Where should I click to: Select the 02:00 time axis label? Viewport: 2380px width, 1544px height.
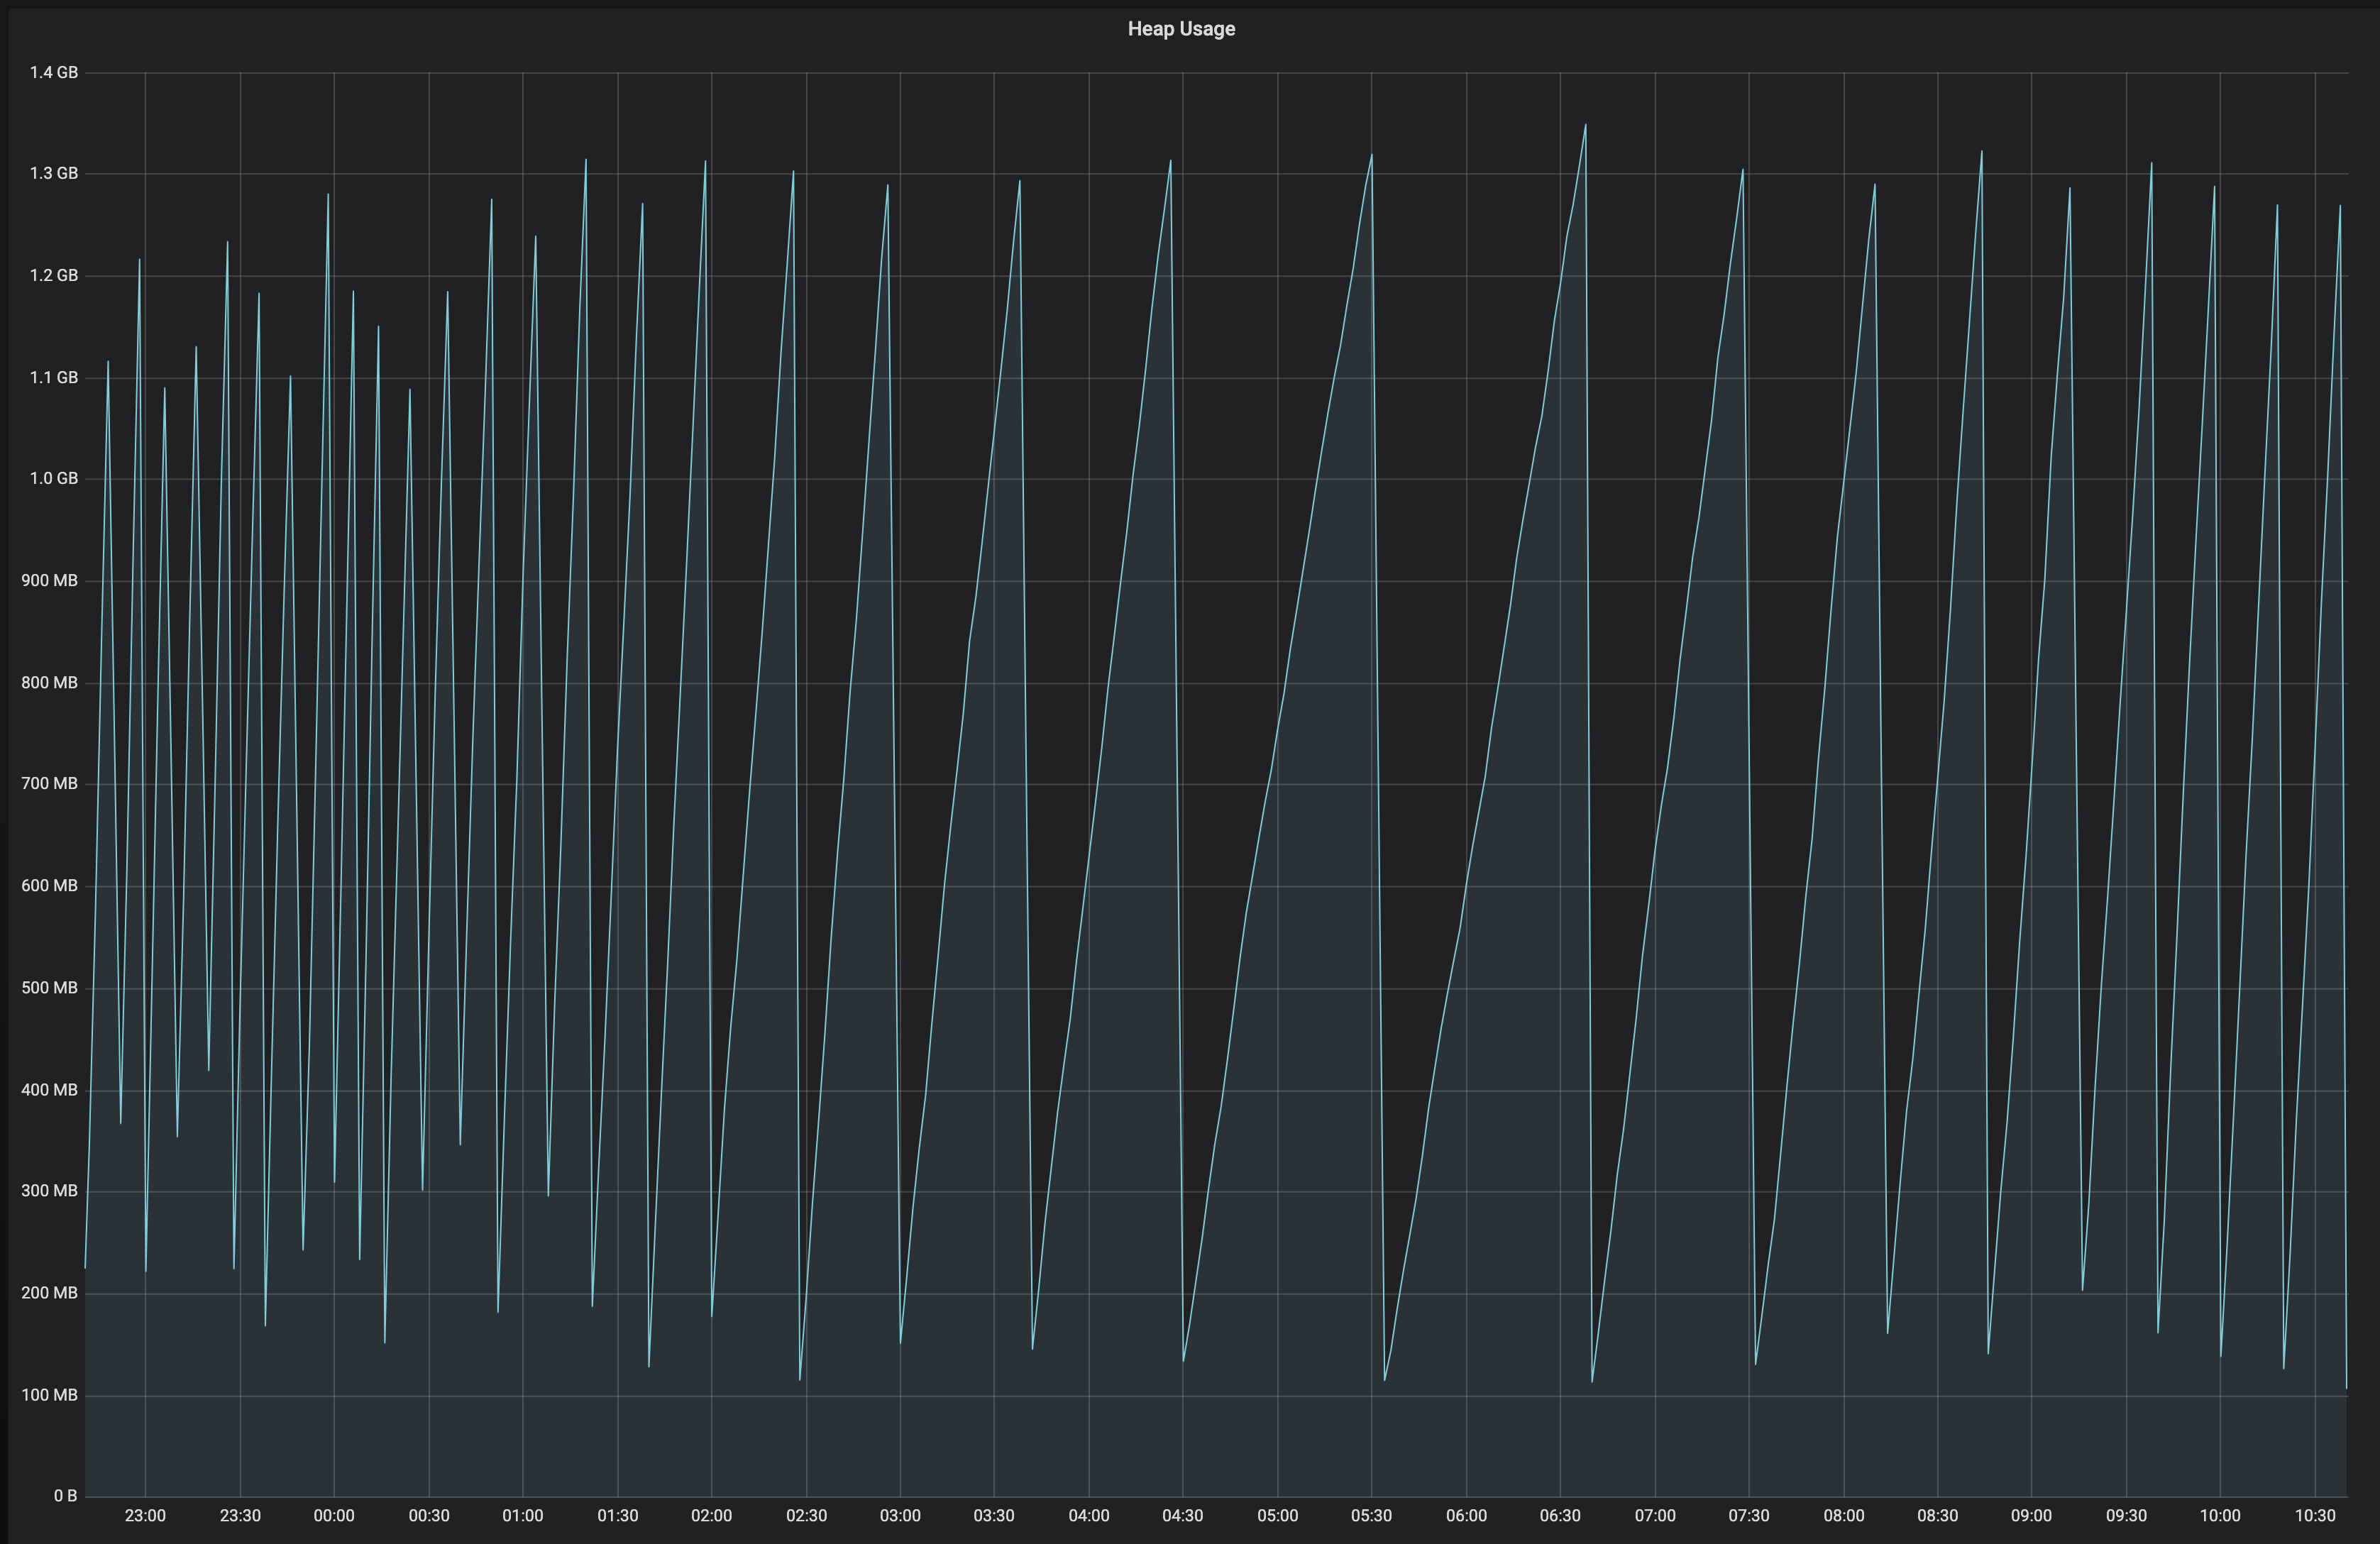[711, 1516]
